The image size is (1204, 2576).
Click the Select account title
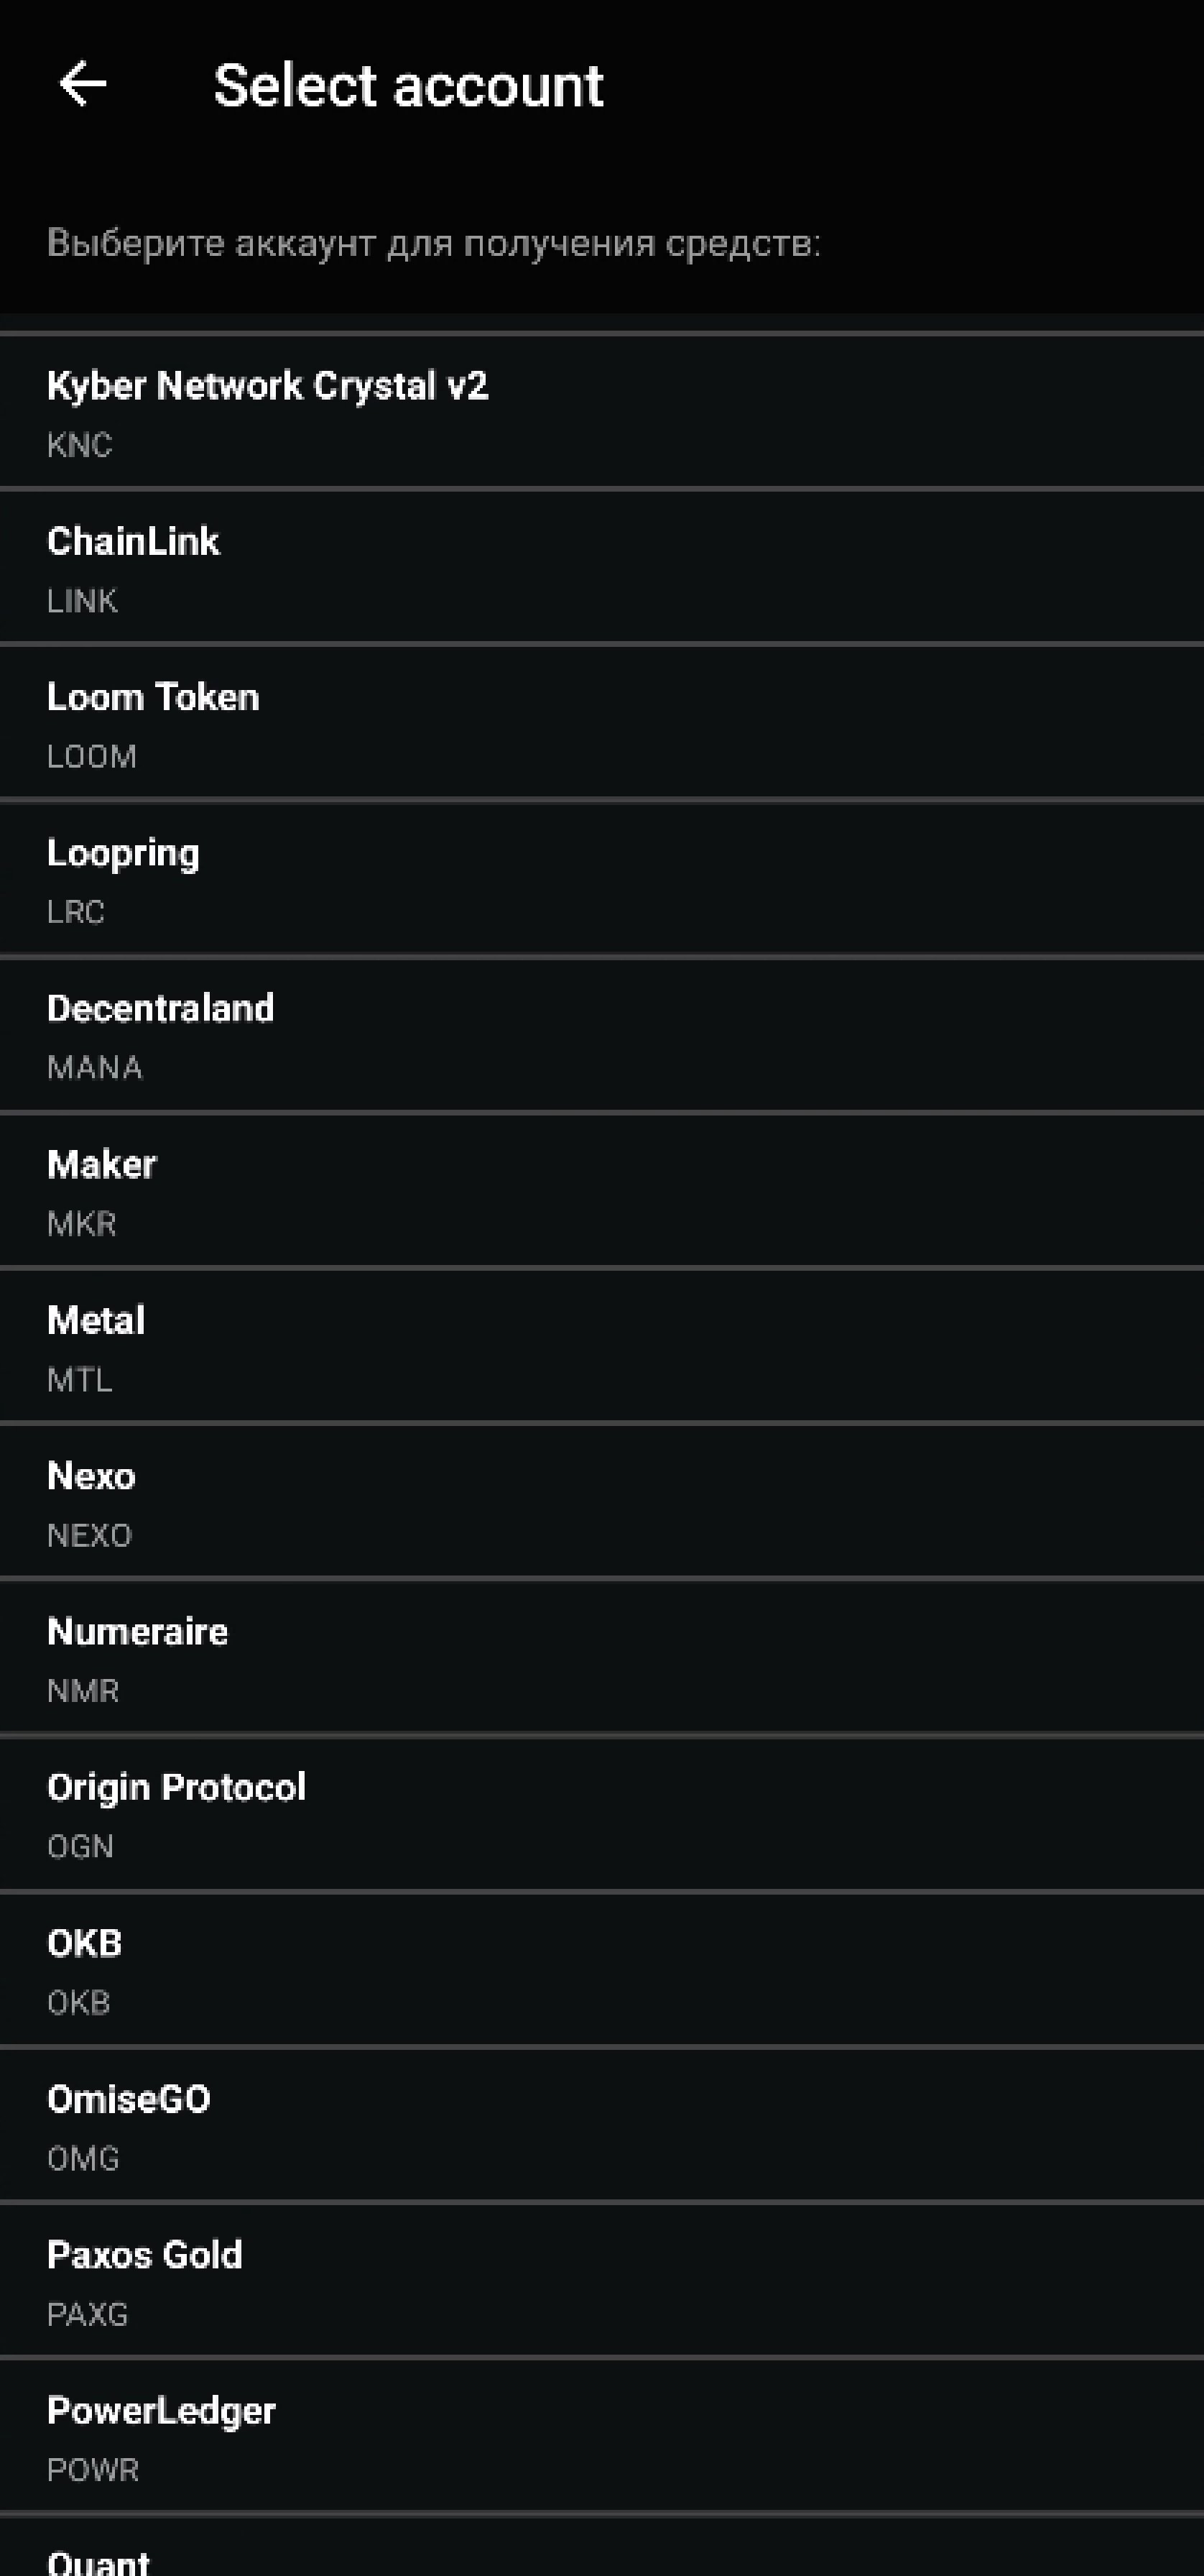[x=409, y=86]
